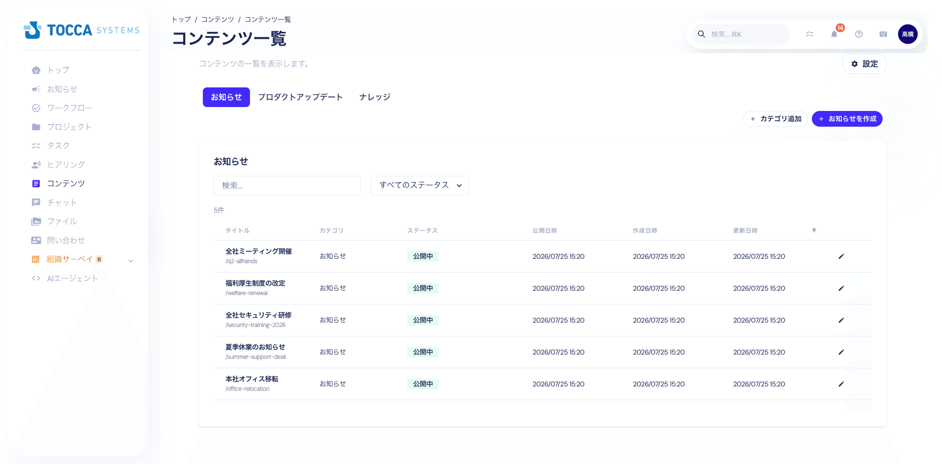This screenshot has width=943, height=464.
Task: Sort by the 作成日時 column header
Action: pyautogui.click(x=645, y=230)
